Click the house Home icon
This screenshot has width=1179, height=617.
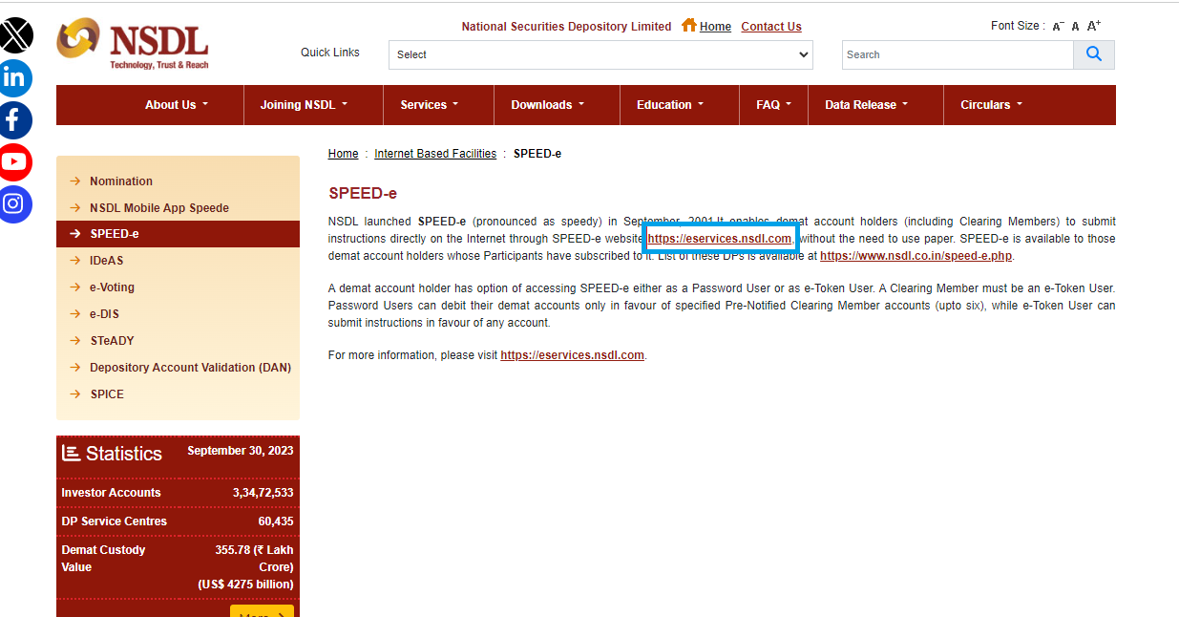(689, 26)
